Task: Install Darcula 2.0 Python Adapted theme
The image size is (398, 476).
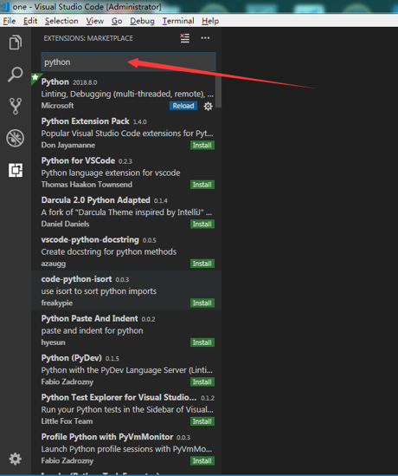Action: tap(202, 224)
